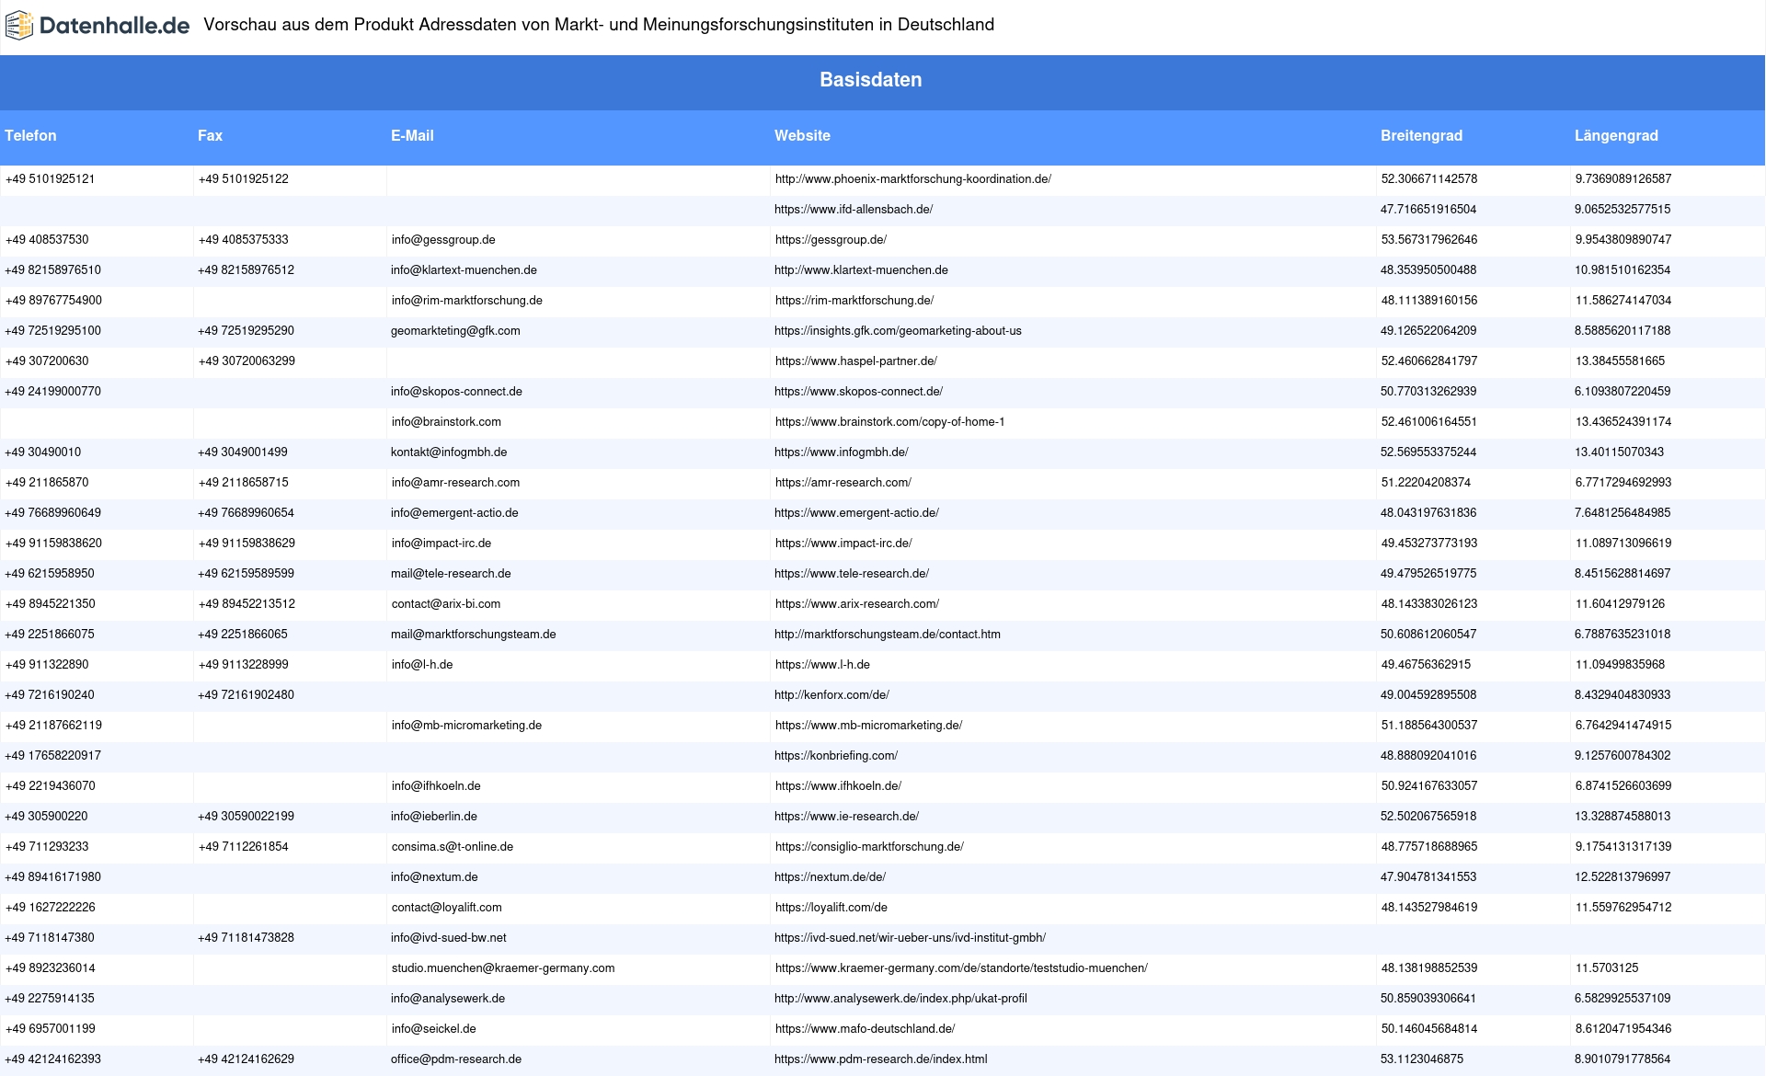The image size is (1766, 1076).
Task: Select office@pdm-research.de email
Action: pyautogui.click(x=456, y=1059)
